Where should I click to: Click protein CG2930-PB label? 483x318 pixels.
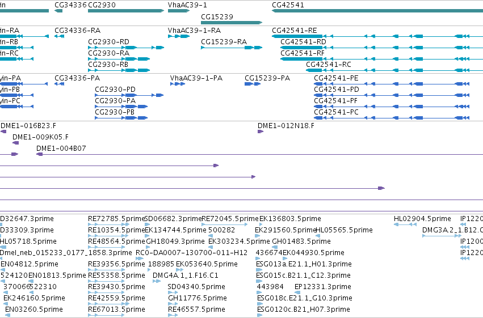click(115, 112)
